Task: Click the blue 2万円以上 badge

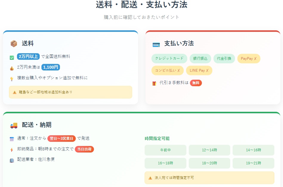Action: pyautogui.click(x=28, y=56)
